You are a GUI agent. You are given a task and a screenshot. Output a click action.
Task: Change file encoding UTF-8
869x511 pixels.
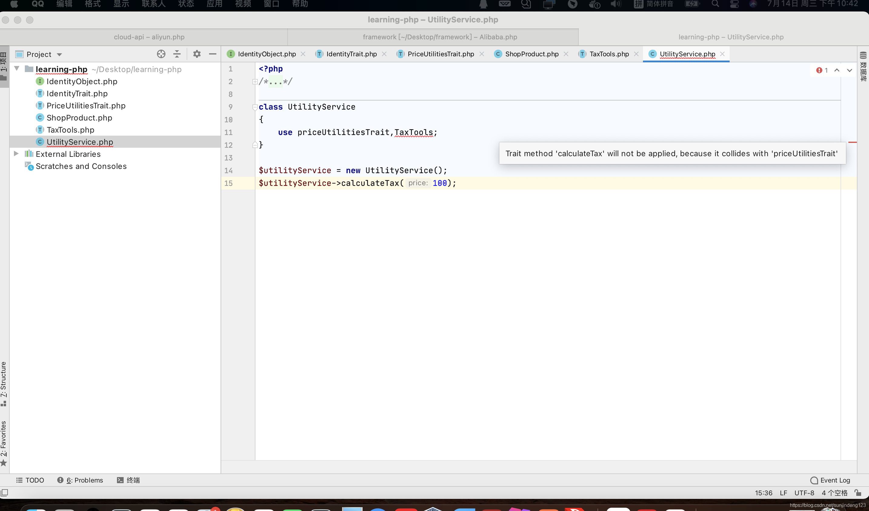click(x=804, y=493)
